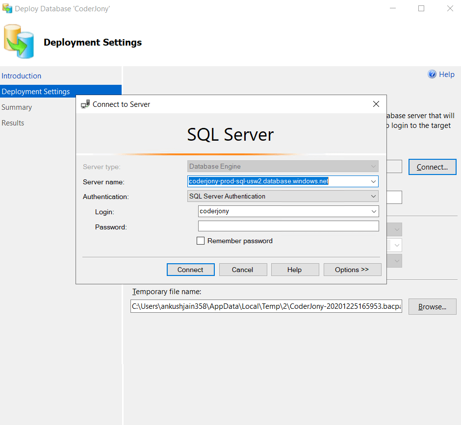Enable the Remember password checkbox
Screen dimensions: 461x425
(x=201, y=241)
